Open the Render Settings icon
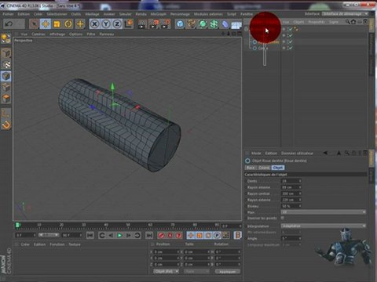This screenshot has height=282, width=377. [x=166, y=24]
